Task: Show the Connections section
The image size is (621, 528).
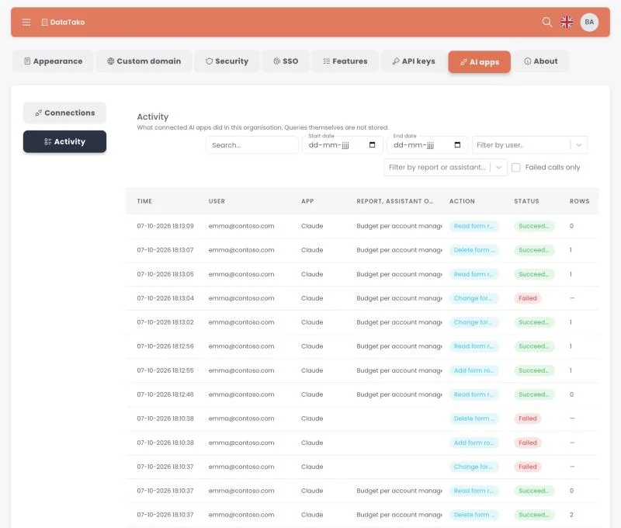Action: 64,113
